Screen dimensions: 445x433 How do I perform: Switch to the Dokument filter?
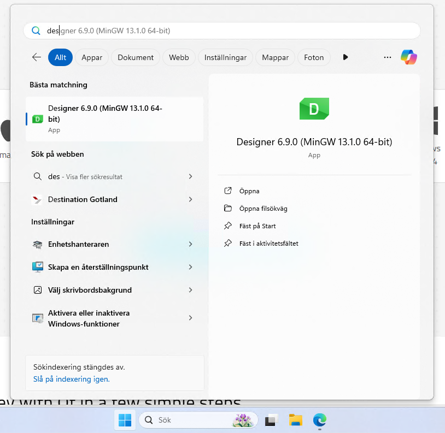[136, 57]
